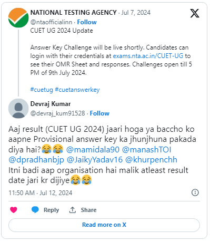
Task: Open exams.nta.ac.in/CUET-UG link
Action: (x=148, y=56)
